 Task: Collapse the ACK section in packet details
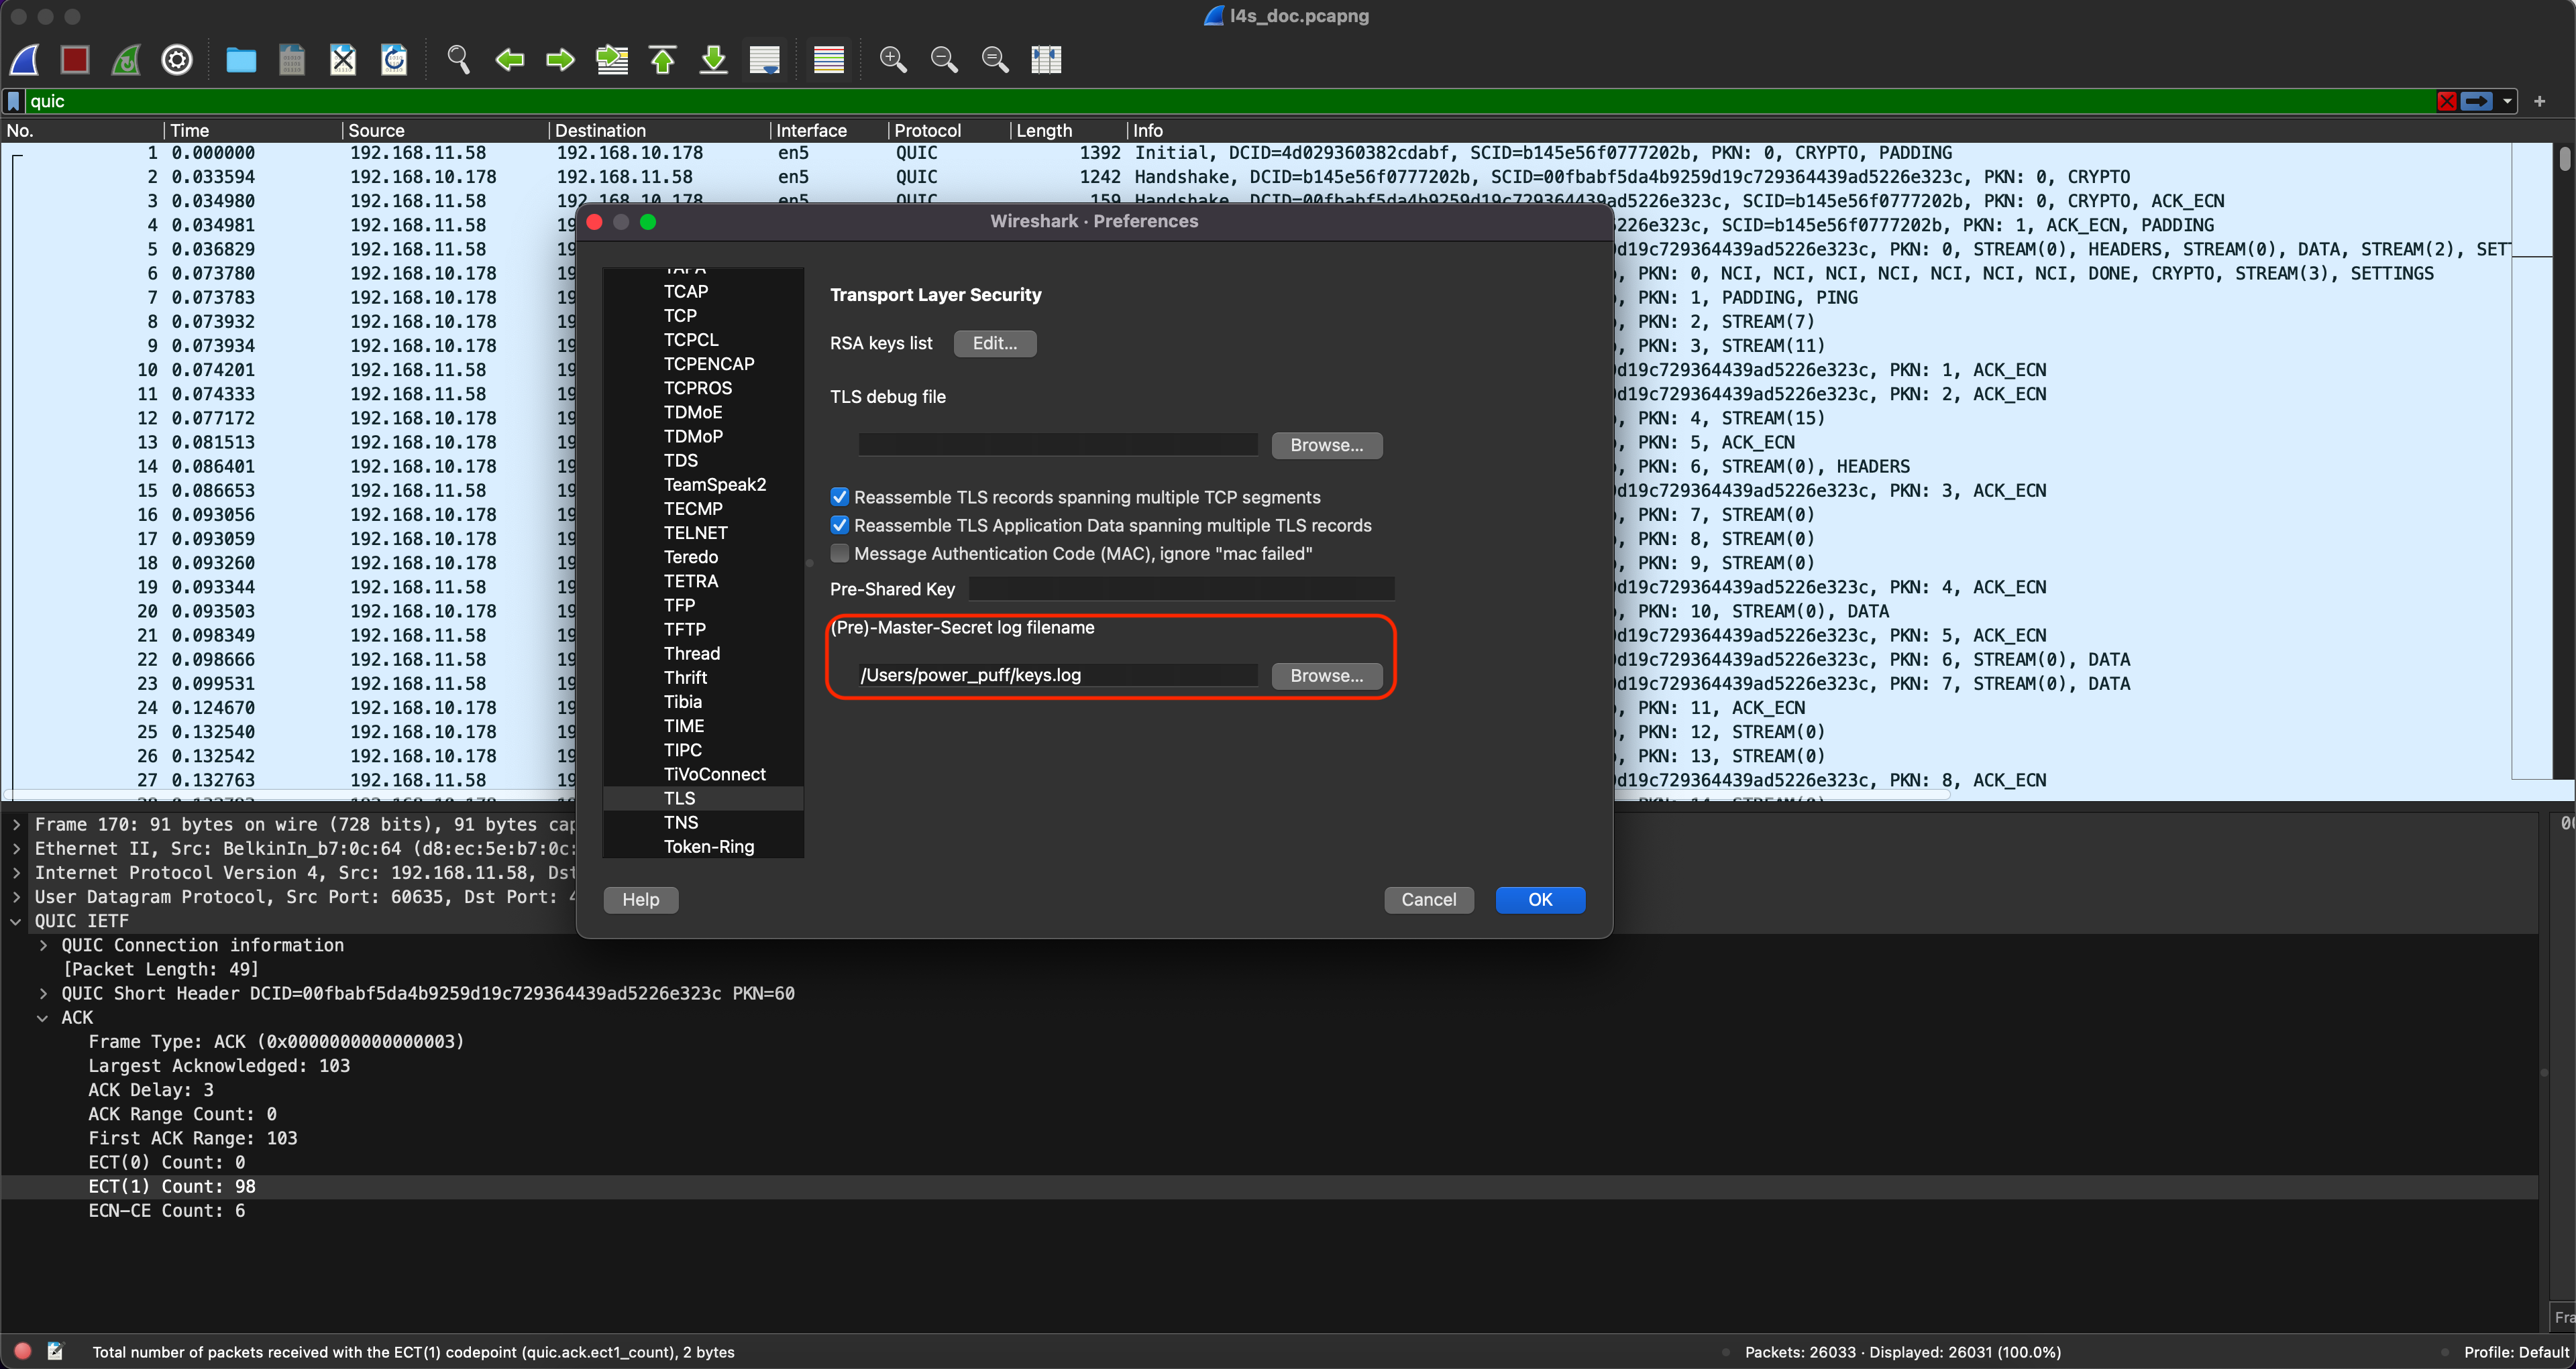(x=42, y=1017)
